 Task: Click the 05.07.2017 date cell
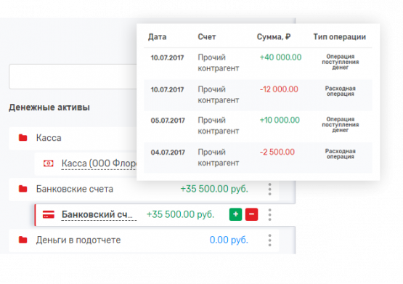(168, 121)
